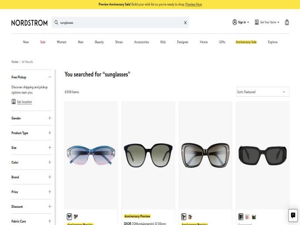The image size is (300, 225).
Task: Select pink swatch on fourth sunglasses card
Action: [247, 217]
